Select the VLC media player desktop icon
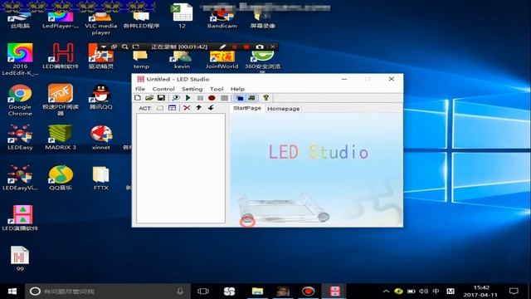The height and width of the screenshot is (299, 531). pyautogui.click(x=101, y=22)
